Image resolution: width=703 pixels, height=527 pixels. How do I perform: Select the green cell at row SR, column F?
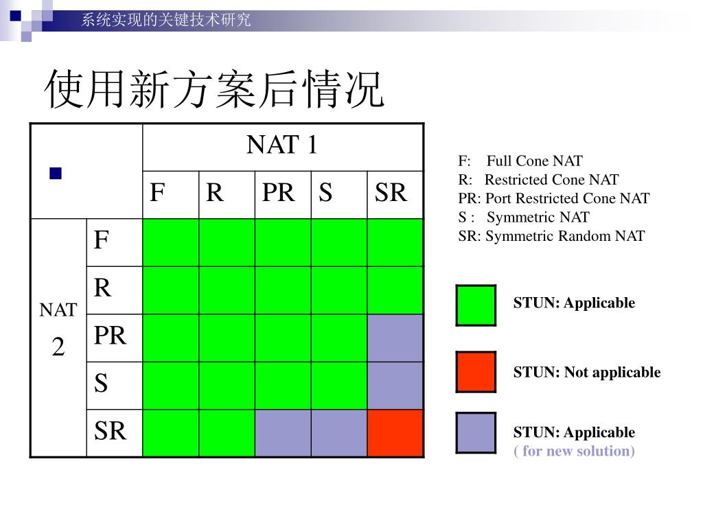[x=170, y=434]
